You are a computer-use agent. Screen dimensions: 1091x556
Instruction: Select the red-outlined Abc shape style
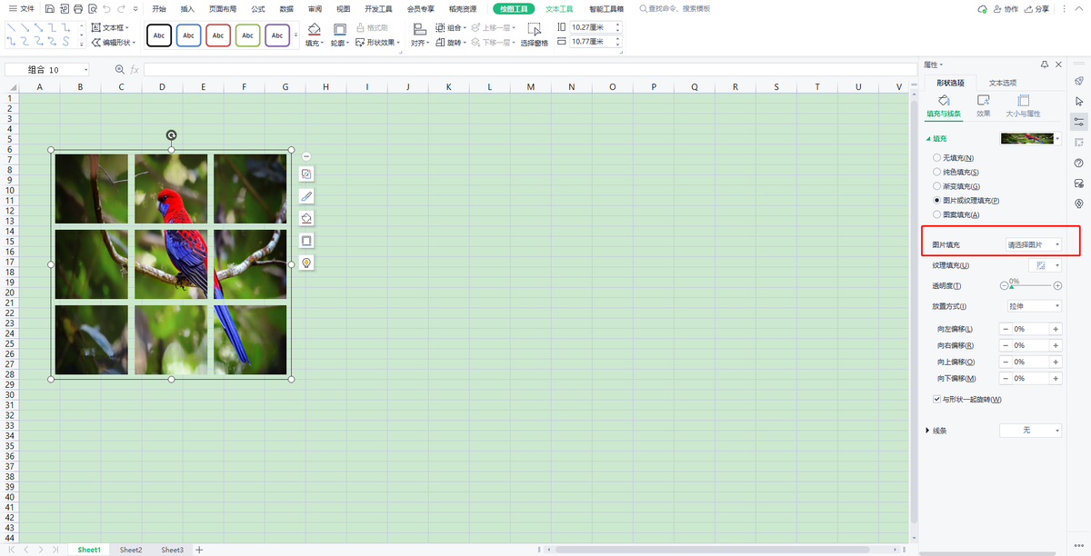pyautogui.click(x=218, y=35)
